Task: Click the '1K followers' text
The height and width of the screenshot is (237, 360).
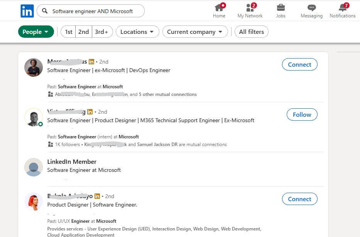Action: click(67, 145)
